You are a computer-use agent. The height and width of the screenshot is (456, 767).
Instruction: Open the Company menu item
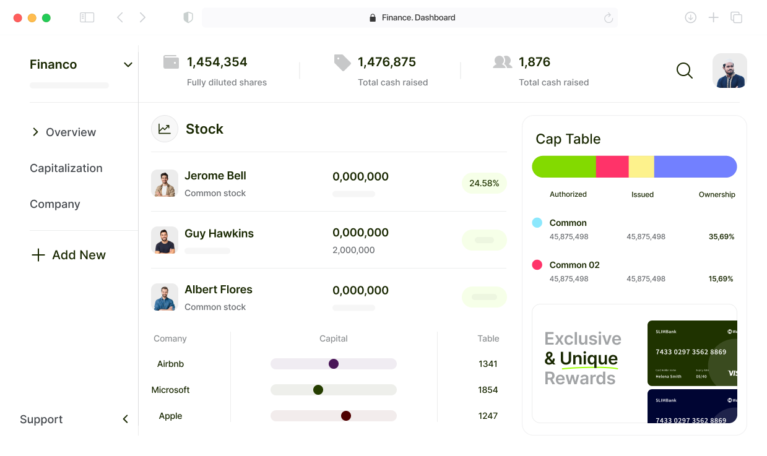click(55, 204)
